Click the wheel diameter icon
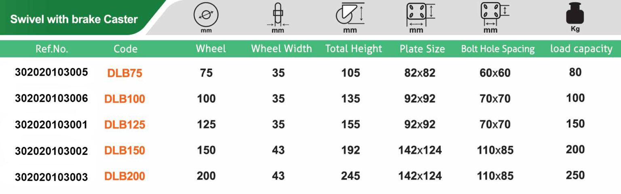The height and width of the screenshot is (194, 621). 206,15
